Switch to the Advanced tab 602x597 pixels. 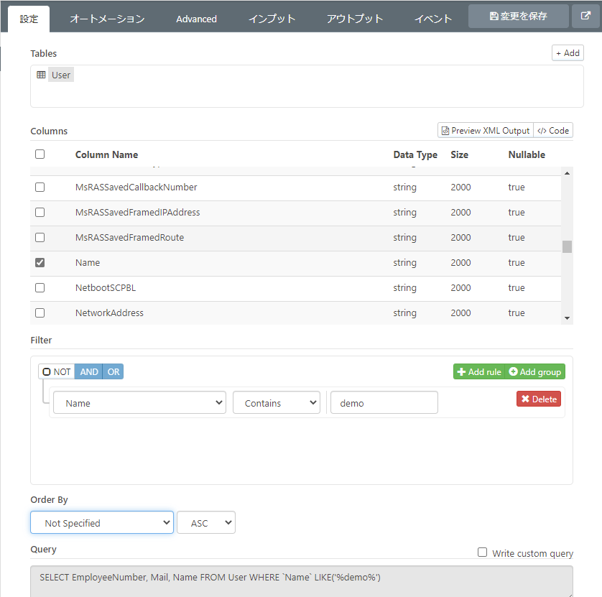(196, 19)
